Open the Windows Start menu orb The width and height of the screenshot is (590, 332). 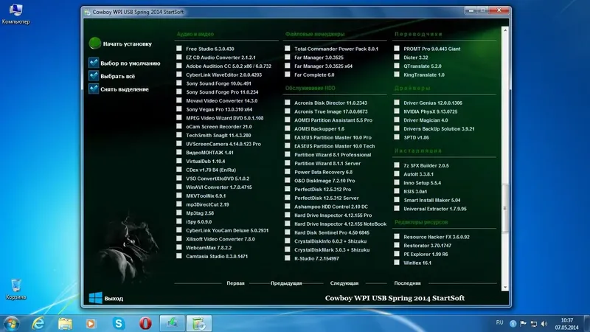(x=11, y=323)
